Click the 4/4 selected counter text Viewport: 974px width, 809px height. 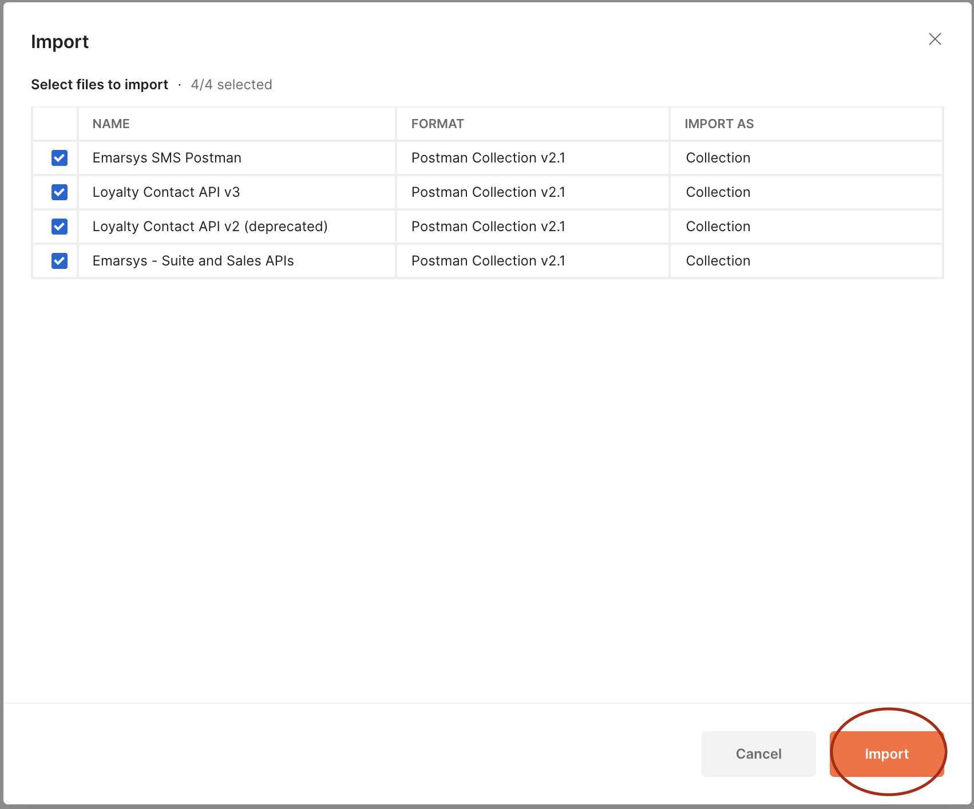tap(231, 85)
